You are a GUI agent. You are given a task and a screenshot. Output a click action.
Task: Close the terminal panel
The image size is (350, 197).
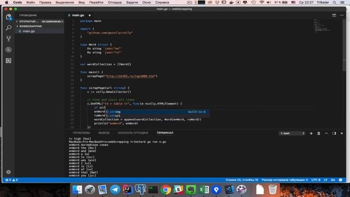click(x=341, y=134)
